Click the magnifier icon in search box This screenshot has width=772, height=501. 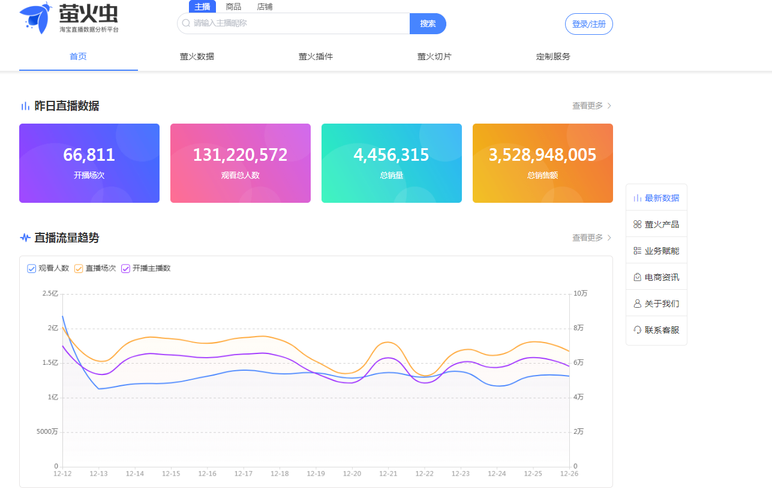click(x=186, y=23)
